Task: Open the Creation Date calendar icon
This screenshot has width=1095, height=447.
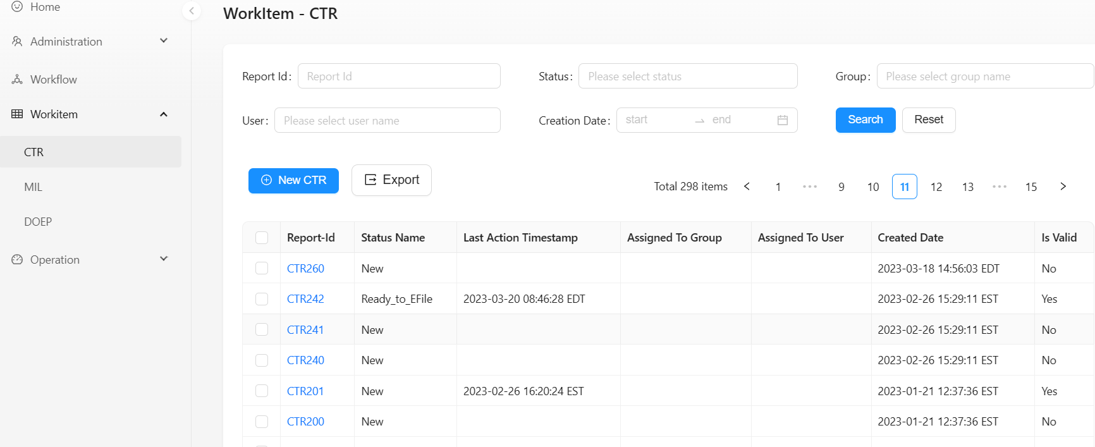Action: [x=783, y=120]
